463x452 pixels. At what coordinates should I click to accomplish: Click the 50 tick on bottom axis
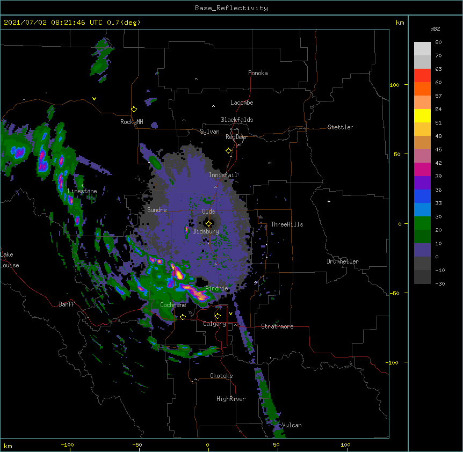coord(277,444)
